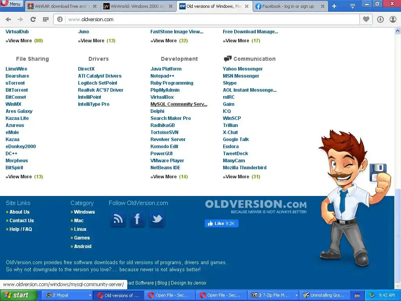View more Development programs (14)
The height and width of the screenshot is (301, 401).
point(169,177)
